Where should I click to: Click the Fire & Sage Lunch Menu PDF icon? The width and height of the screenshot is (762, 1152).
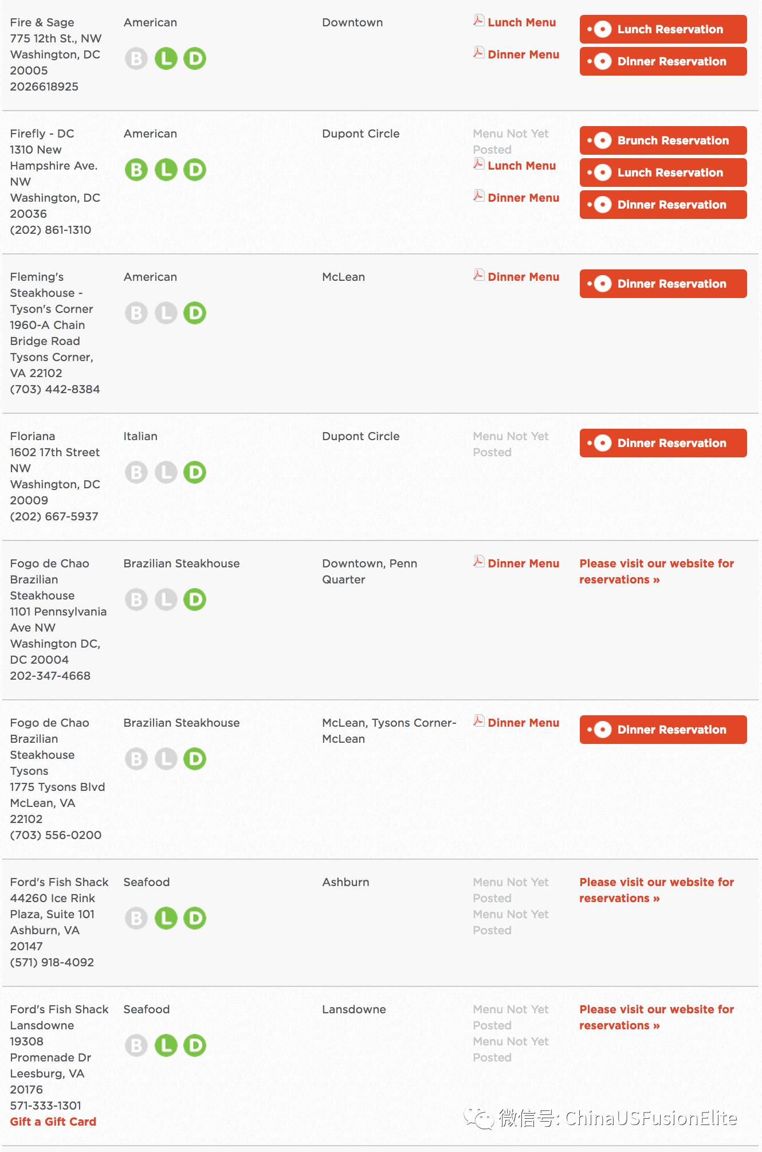pyautogui.click(x=478, y=21)
